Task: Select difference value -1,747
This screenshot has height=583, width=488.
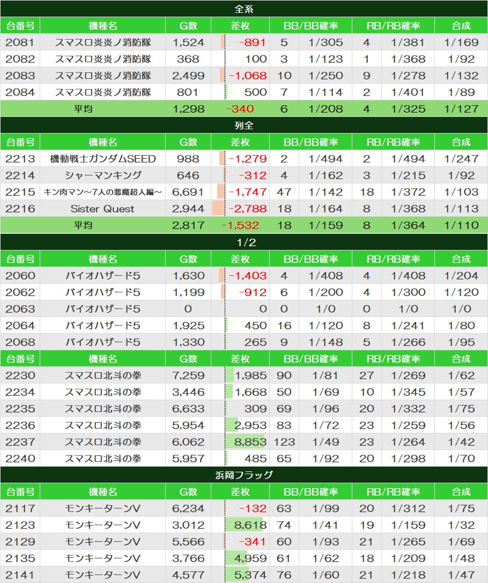Action: point(248,192)
